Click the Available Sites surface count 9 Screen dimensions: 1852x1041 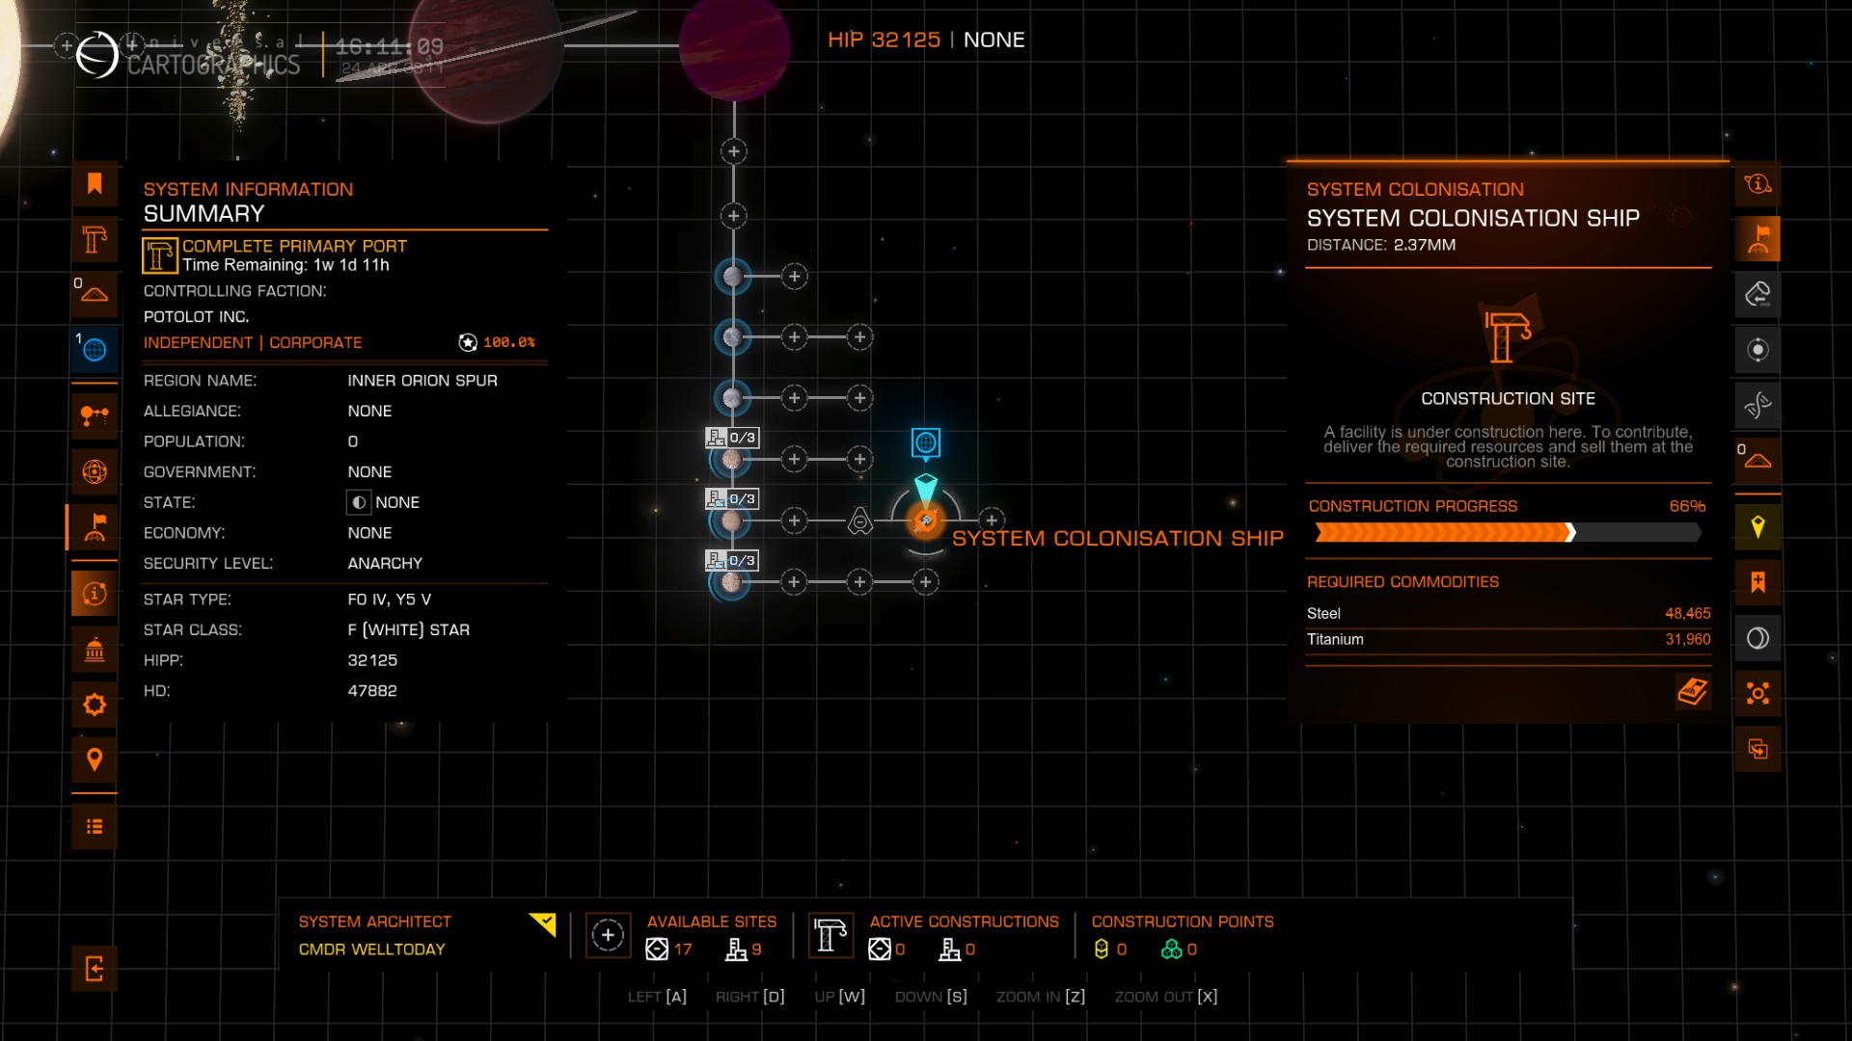744,949
